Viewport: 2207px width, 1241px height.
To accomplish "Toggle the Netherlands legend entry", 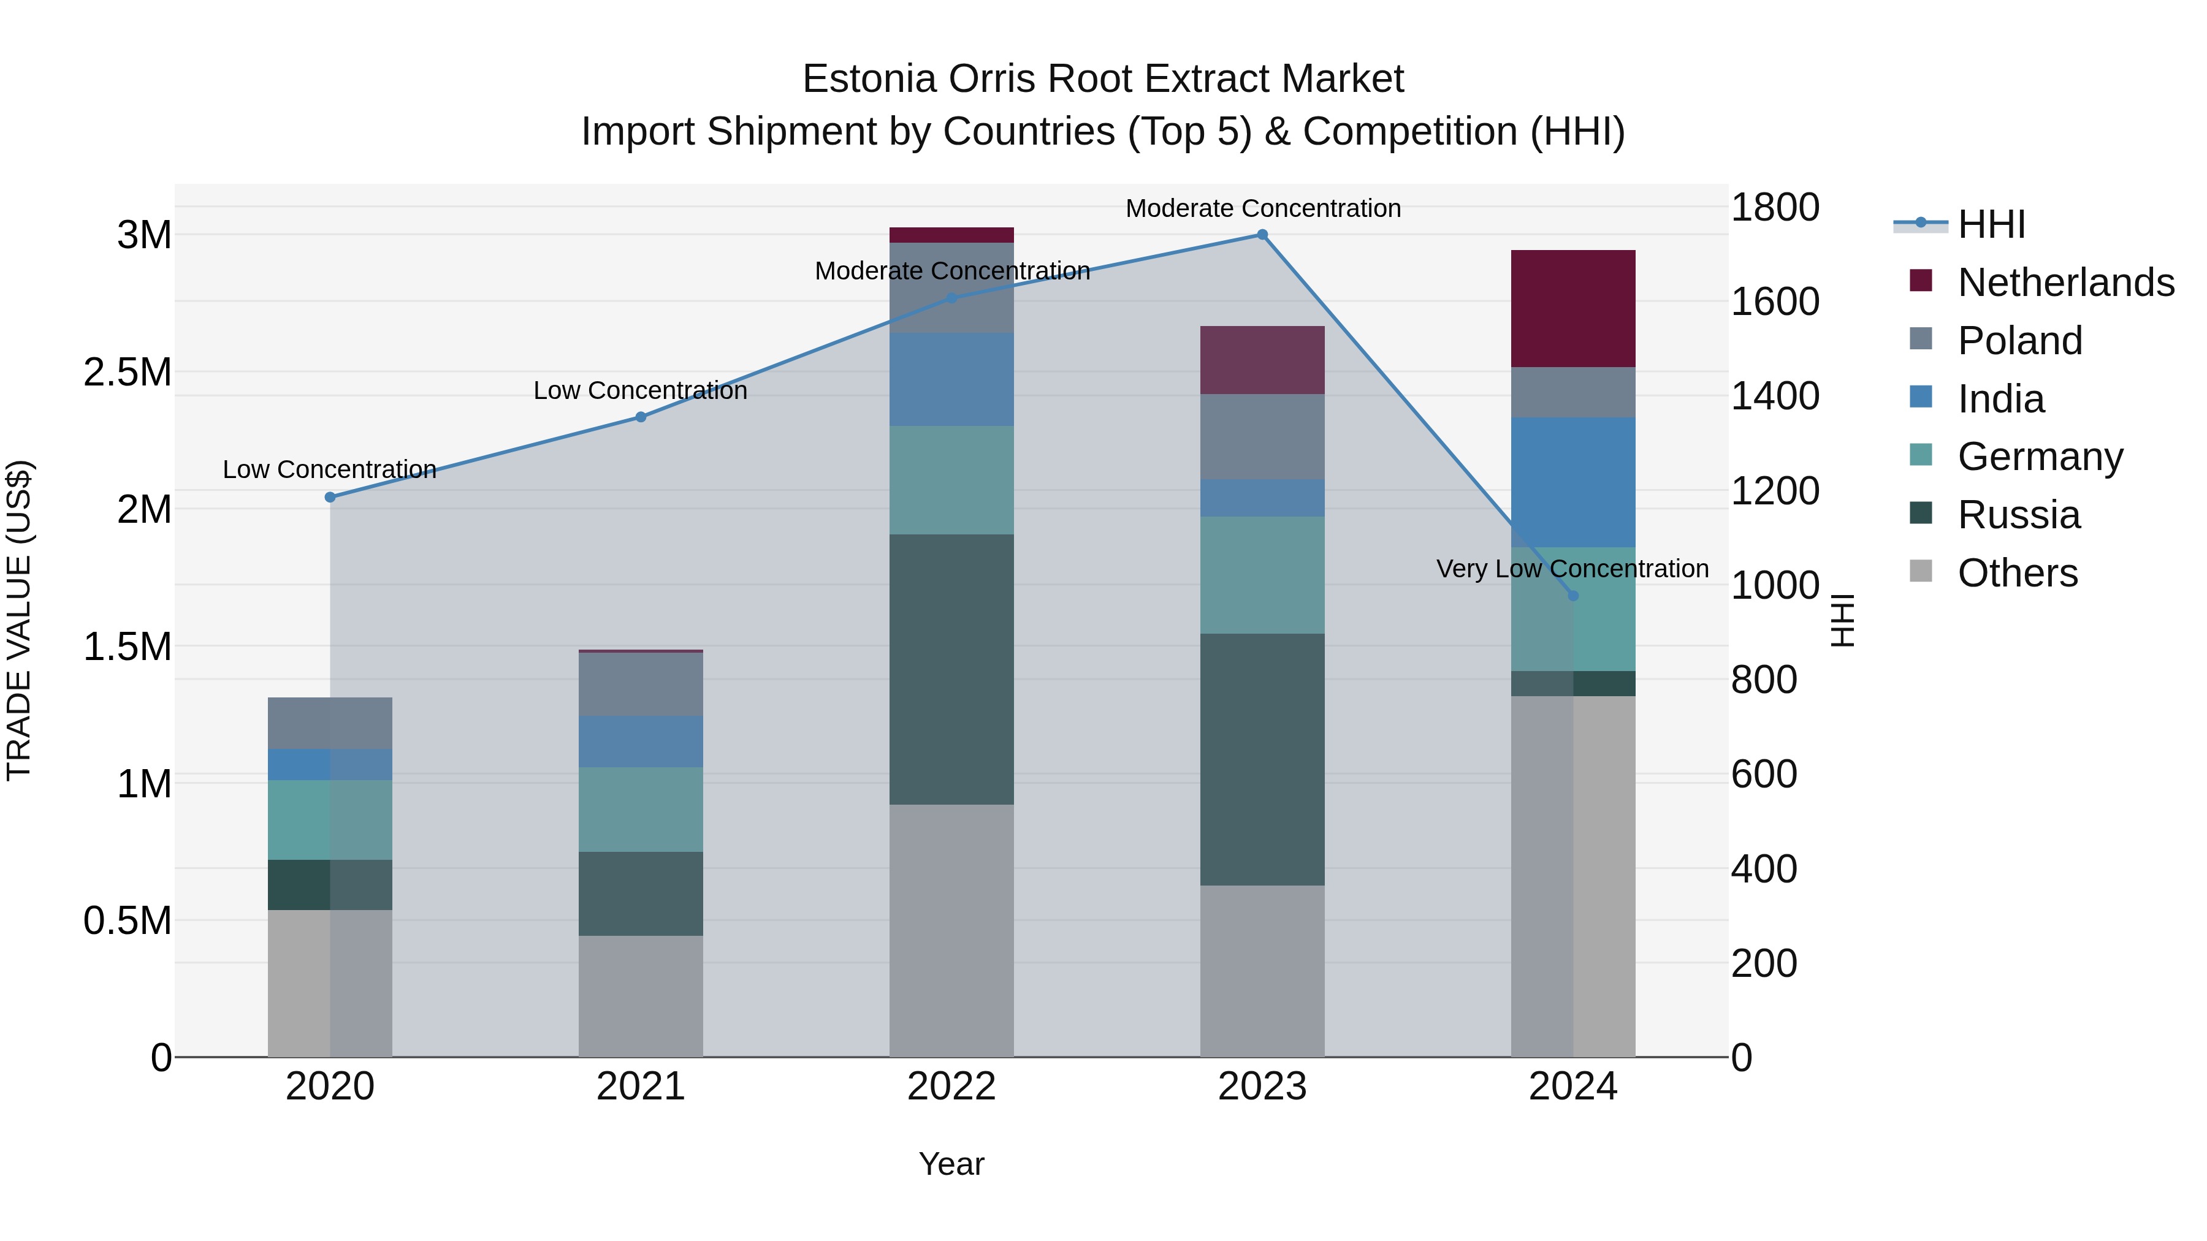I will click(x=2043, y=282).
